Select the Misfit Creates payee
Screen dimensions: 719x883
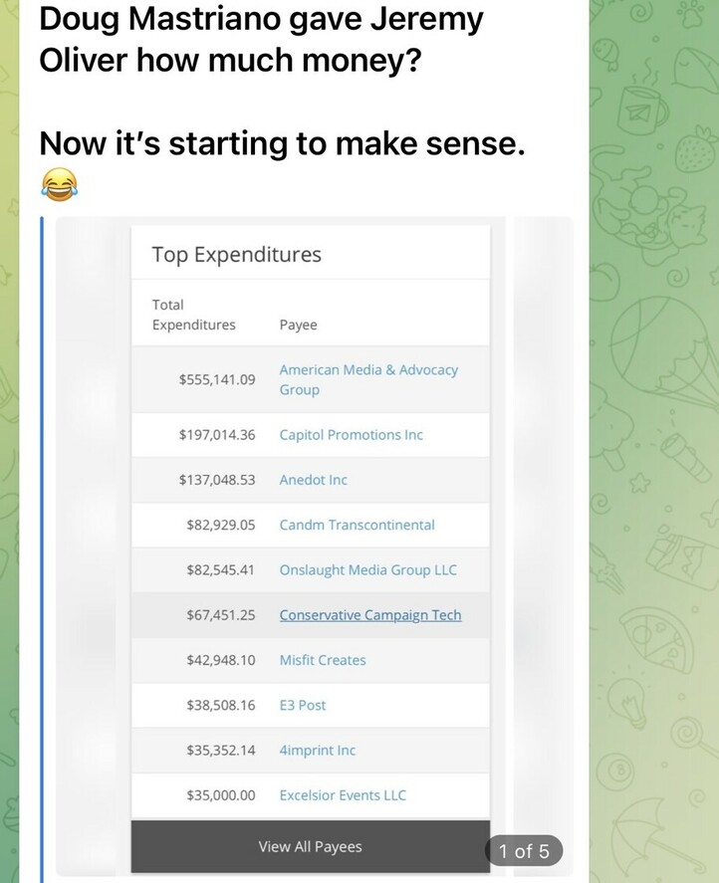(322, 660)
